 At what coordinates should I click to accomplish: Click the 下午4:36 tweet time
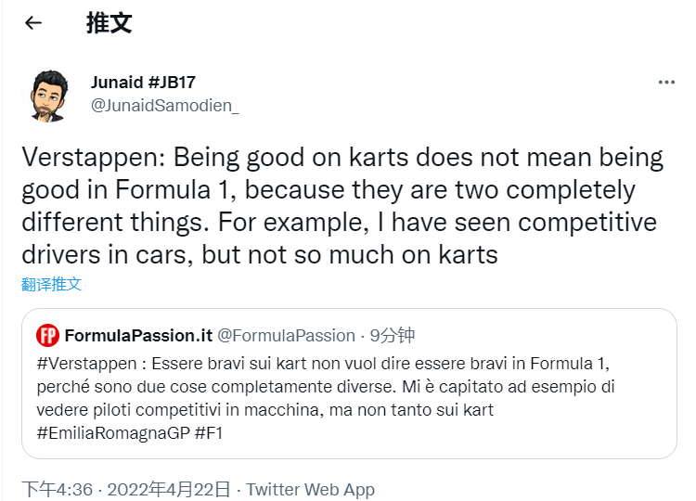pyautogui.click(x=58, y=489)
